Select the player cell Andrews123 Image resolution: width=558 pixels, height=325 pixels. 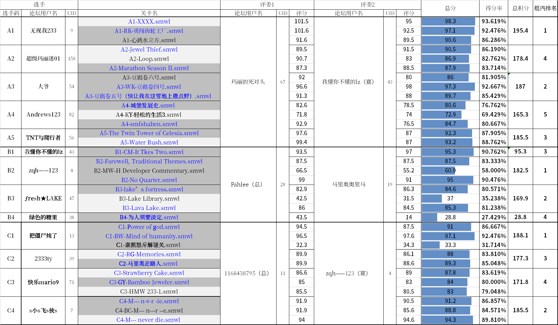click(43, 115)
